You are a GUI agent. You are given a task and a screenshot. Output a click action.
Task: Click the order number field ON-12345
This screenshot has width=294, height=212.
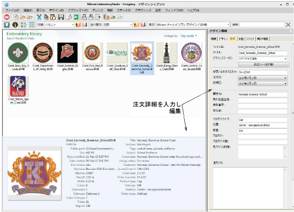coord(263,72)
